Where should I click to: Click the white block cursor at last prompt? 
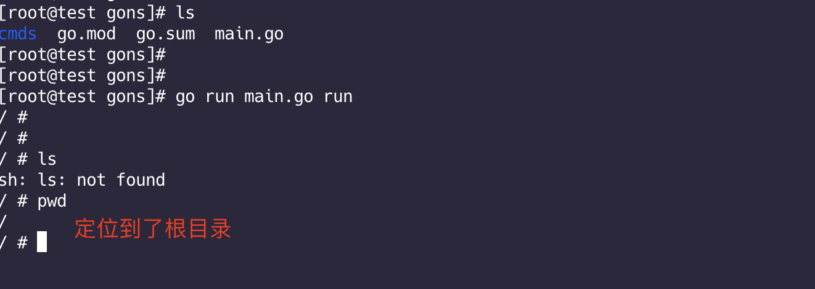coord(42,242)
